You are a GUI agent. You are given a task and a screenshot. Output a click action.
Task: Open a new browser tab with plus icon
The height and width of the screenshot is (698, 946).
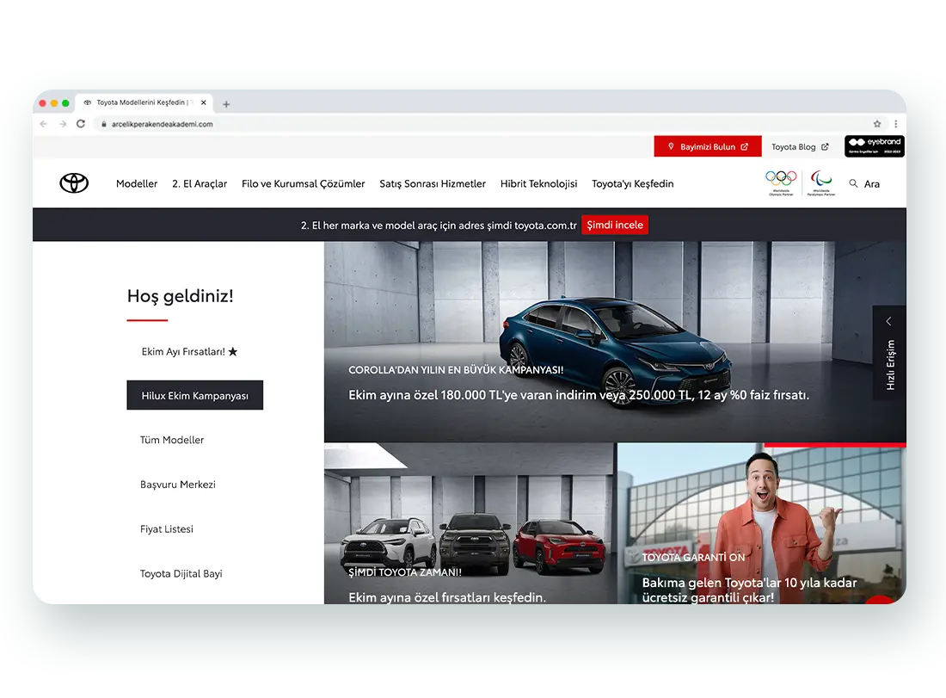(x=226, y=104)
